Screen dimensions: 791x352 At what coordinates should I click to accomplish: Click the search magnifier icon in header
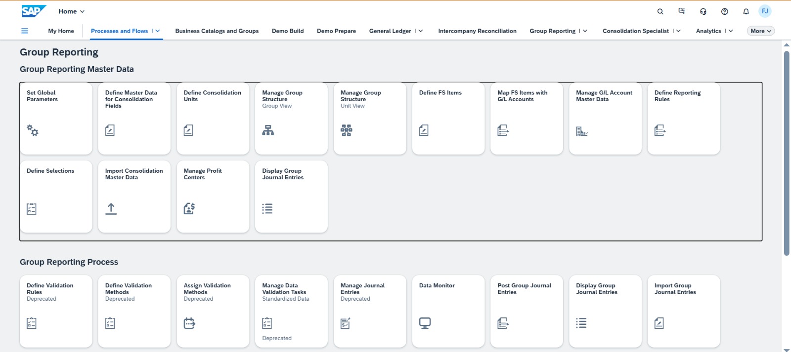[660, 11]
